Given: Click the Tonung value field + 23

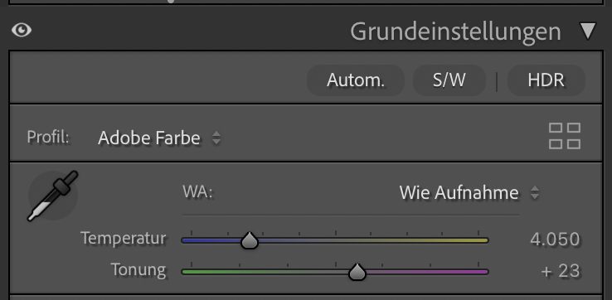Looking at the screenshot, I should (x=561, y=271).
